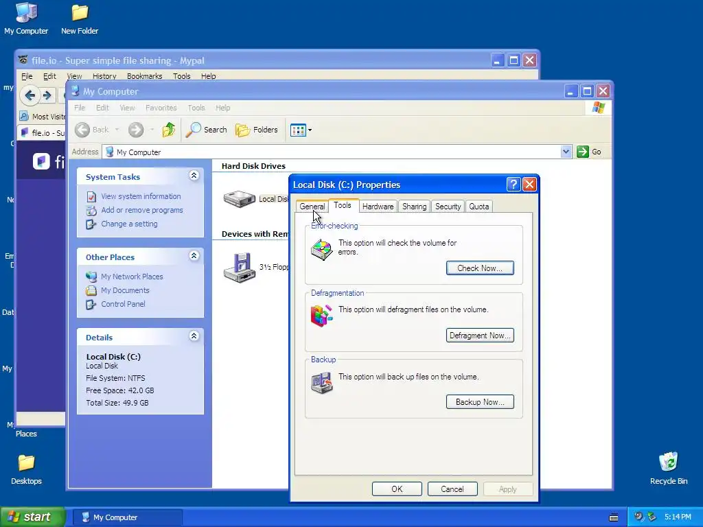This screenshot has height=527, width=703.
Task: Click Most Visited bookmark in Mypal
Action: pyautogui.click(x=43, y=117)
